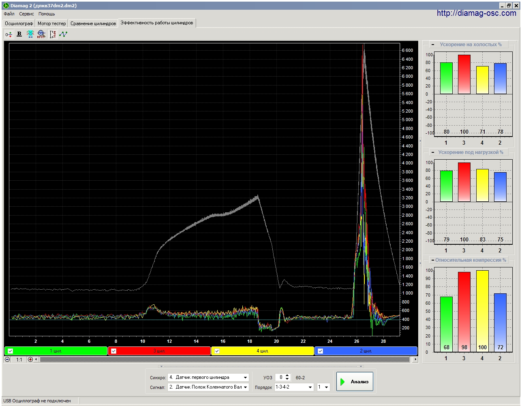Open the diamag-osc.com link

(476, 13)
